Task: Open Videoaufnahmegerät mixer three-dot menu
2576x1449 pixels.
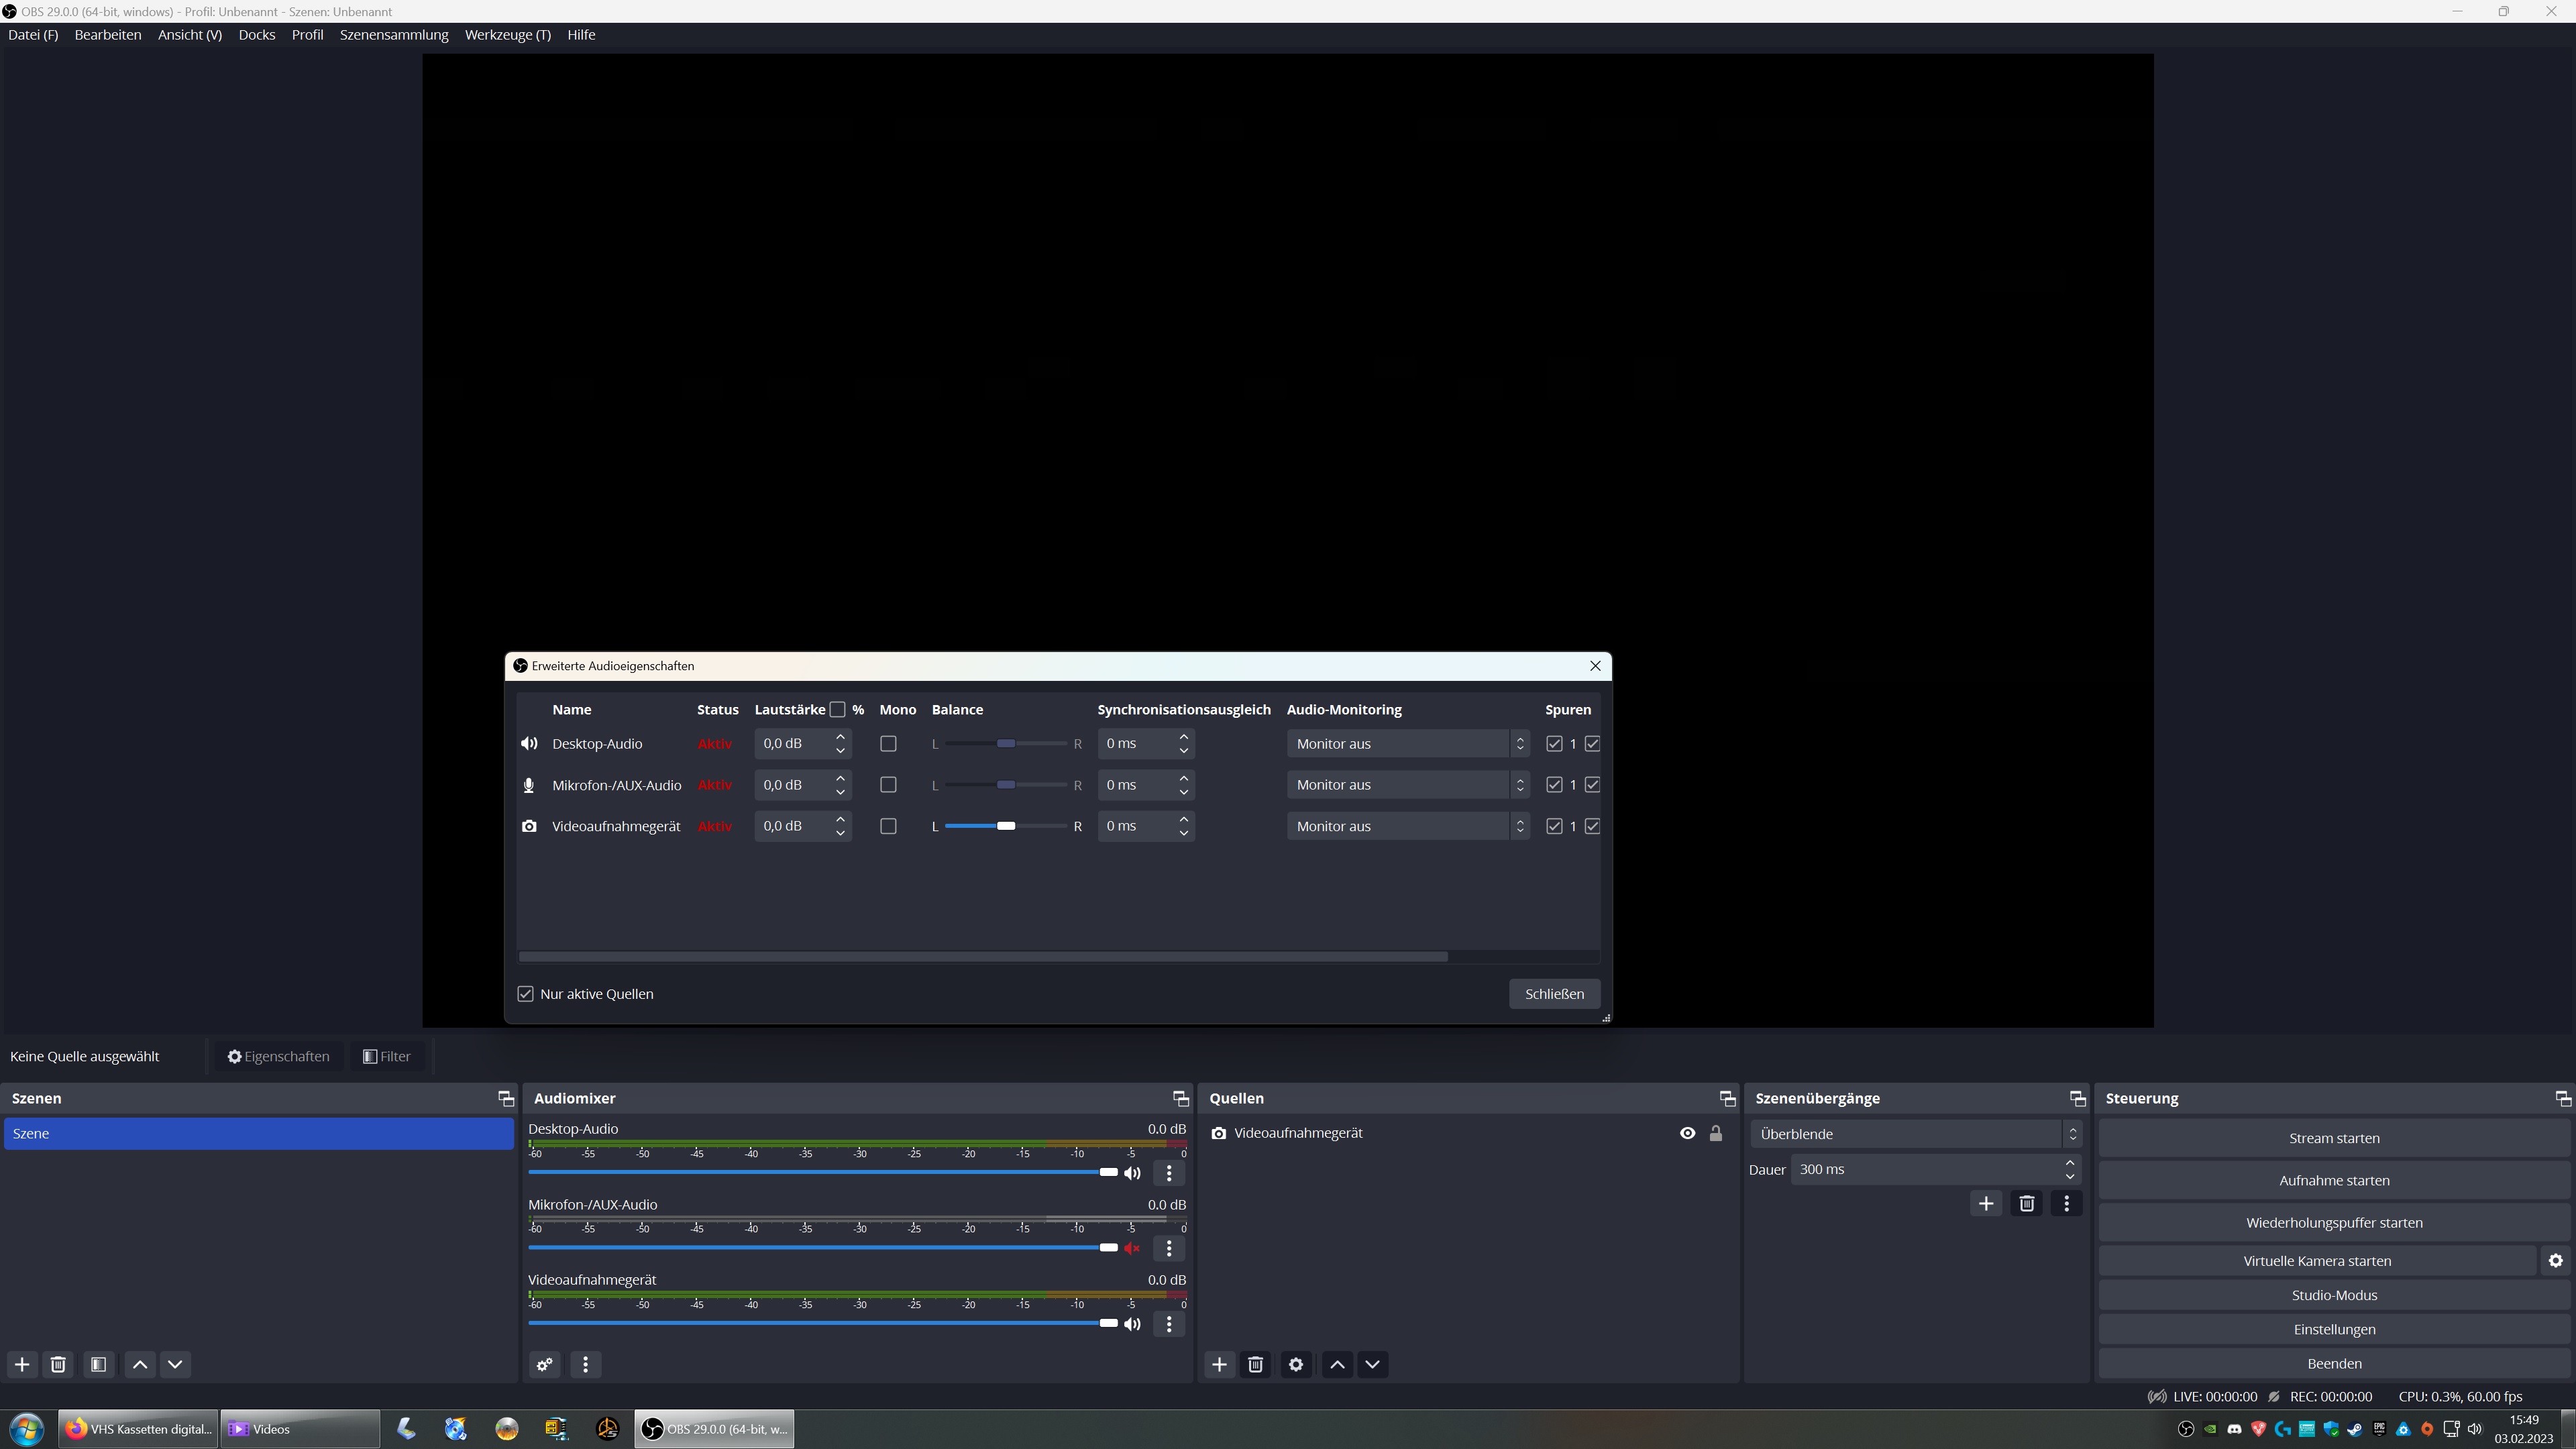Action: [x=1168, y=1324]
